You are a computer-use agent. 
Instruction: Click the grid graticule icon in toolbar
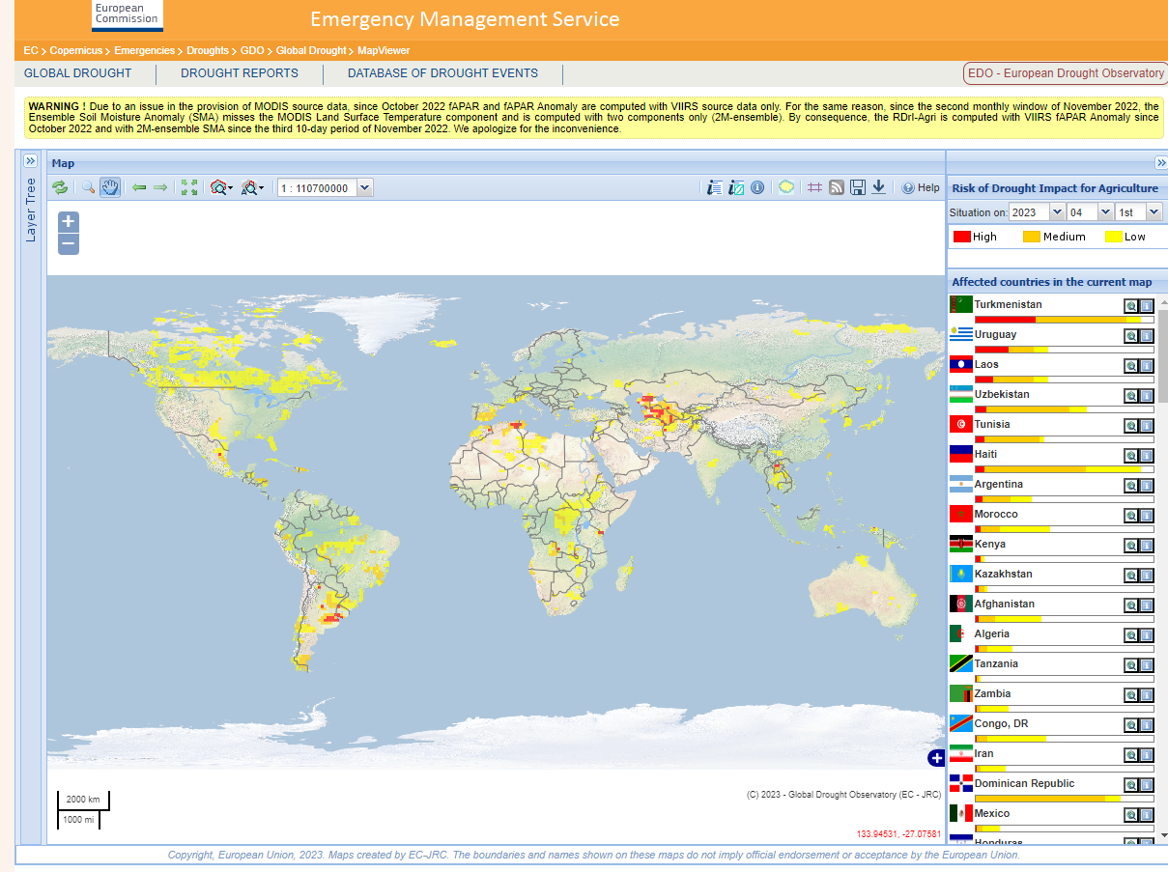(814, 187)
